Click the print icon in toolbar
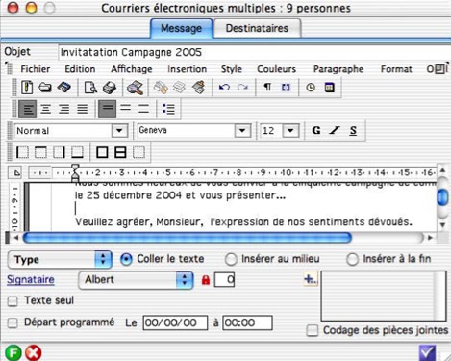451x361 pixels. (x=110, y=88)
